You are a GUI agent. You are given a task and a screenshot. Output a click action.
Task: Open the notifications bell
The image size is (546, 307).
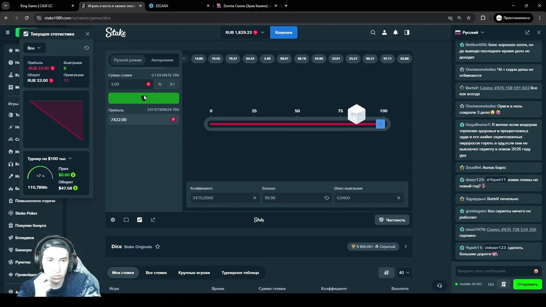(x=395, y=32)
